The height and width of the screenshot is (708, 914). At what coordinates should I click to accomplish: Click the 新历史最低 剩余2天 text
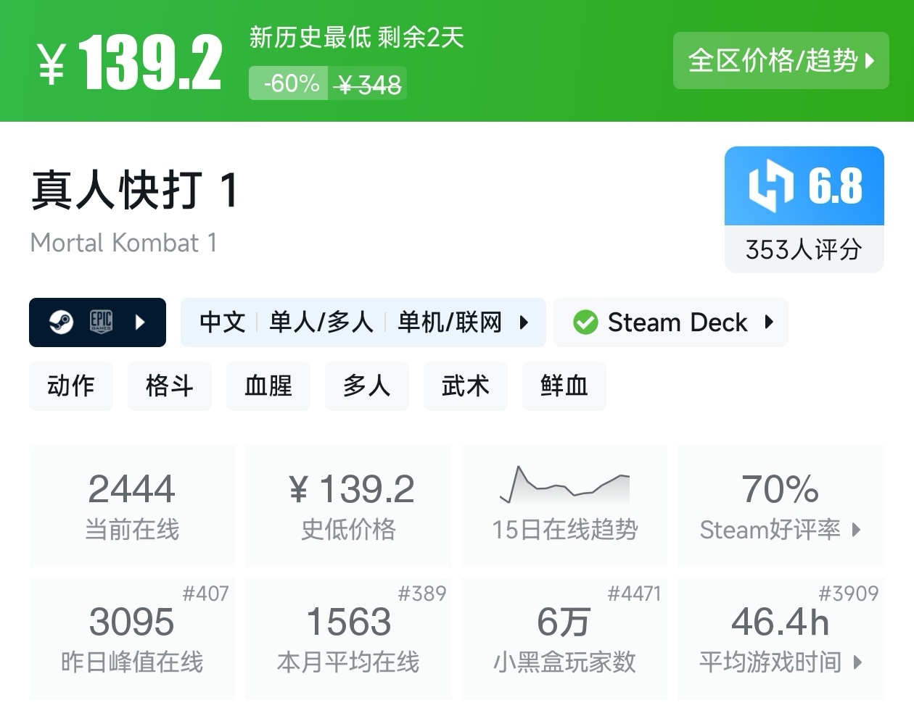click(357, 37)
